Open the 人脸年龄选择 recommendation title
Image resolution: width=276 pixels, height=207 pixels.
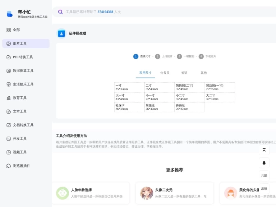click(x=82, y=190)
